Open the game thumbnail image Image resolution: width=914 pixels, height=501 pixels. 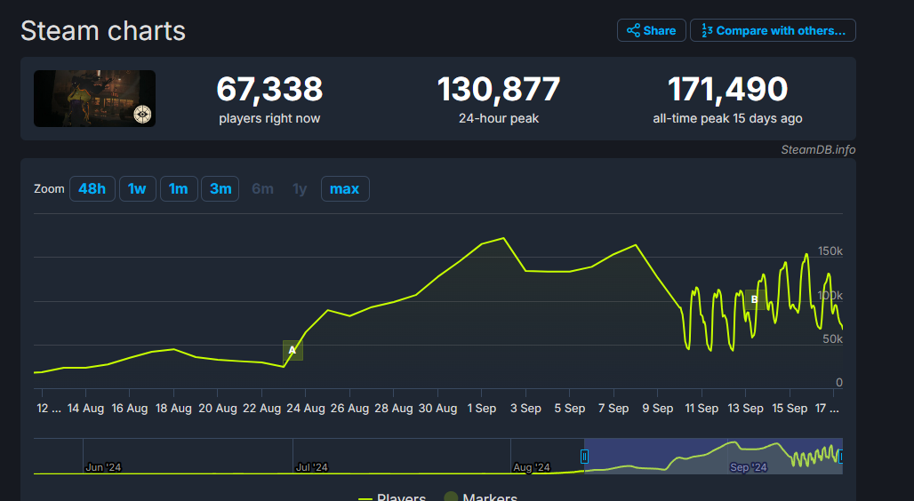(94, 99)
